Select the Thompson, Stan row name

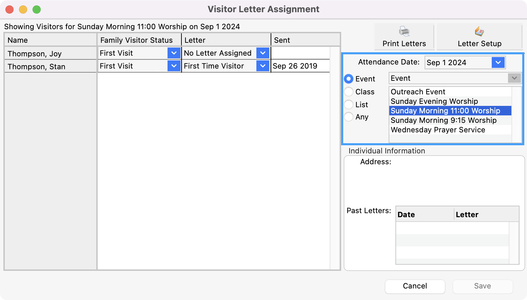37,67
